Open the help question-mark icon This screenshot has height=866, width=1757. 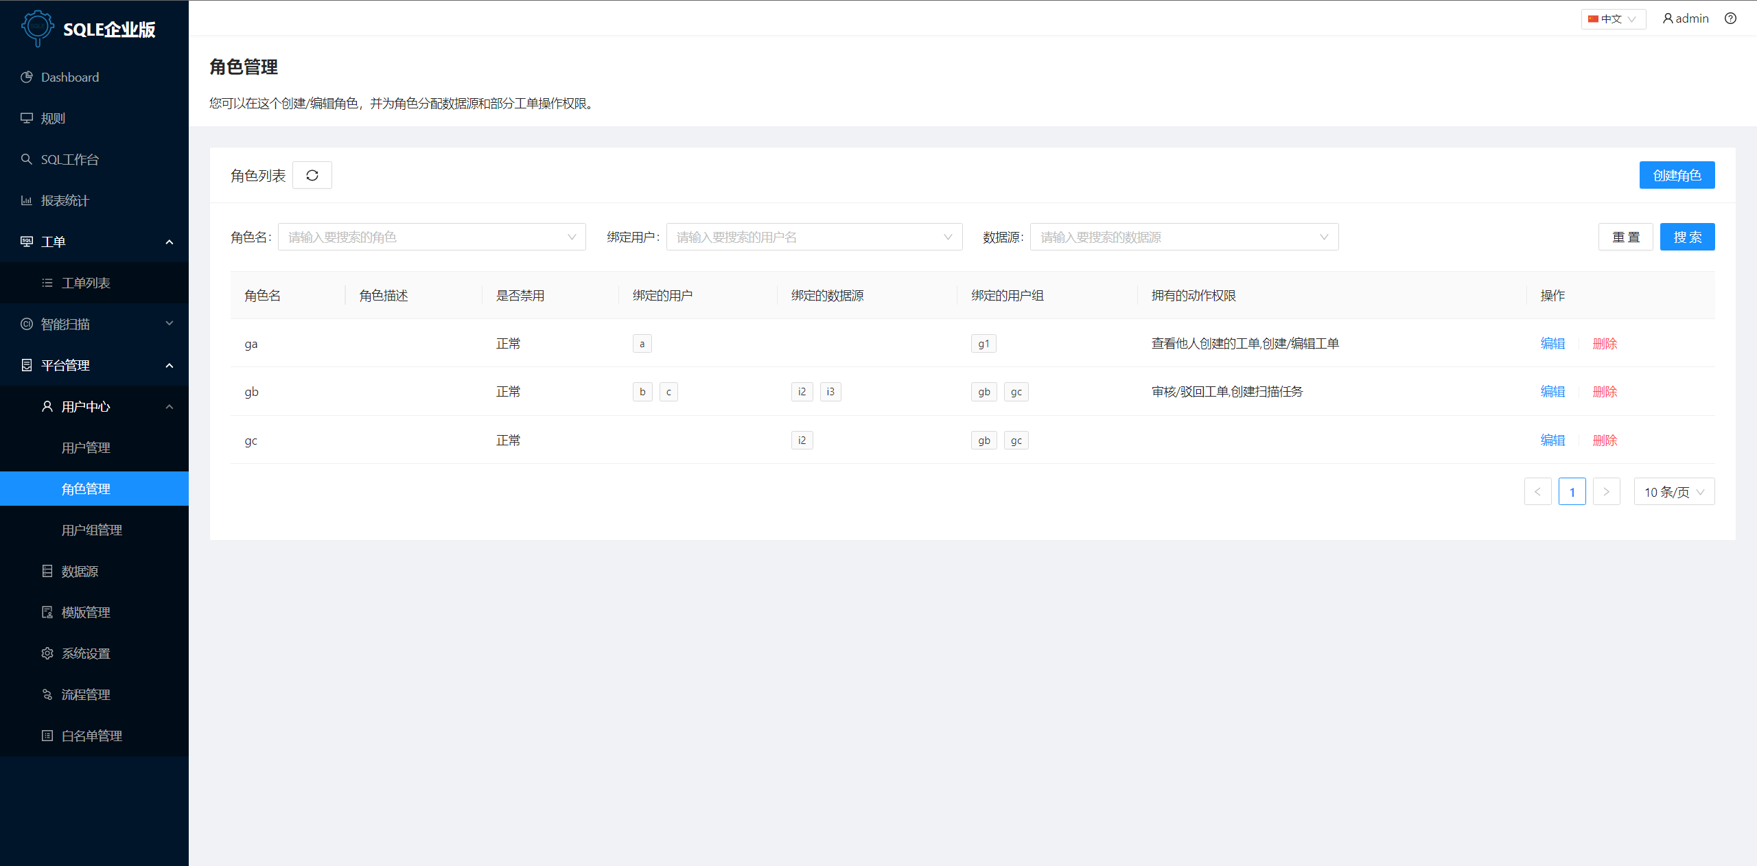(x=1730, y=19)
